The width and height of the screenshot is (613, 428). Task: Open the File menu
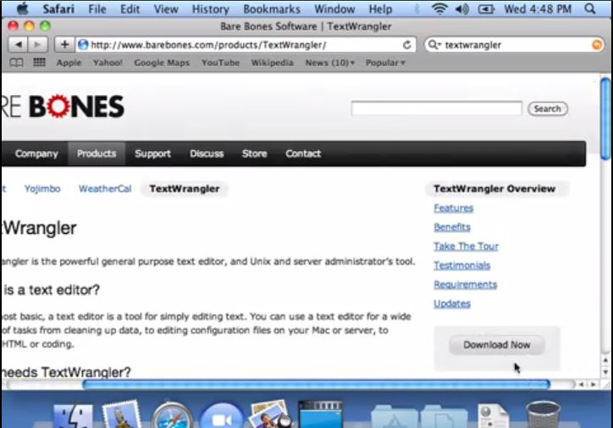[97, 9]
